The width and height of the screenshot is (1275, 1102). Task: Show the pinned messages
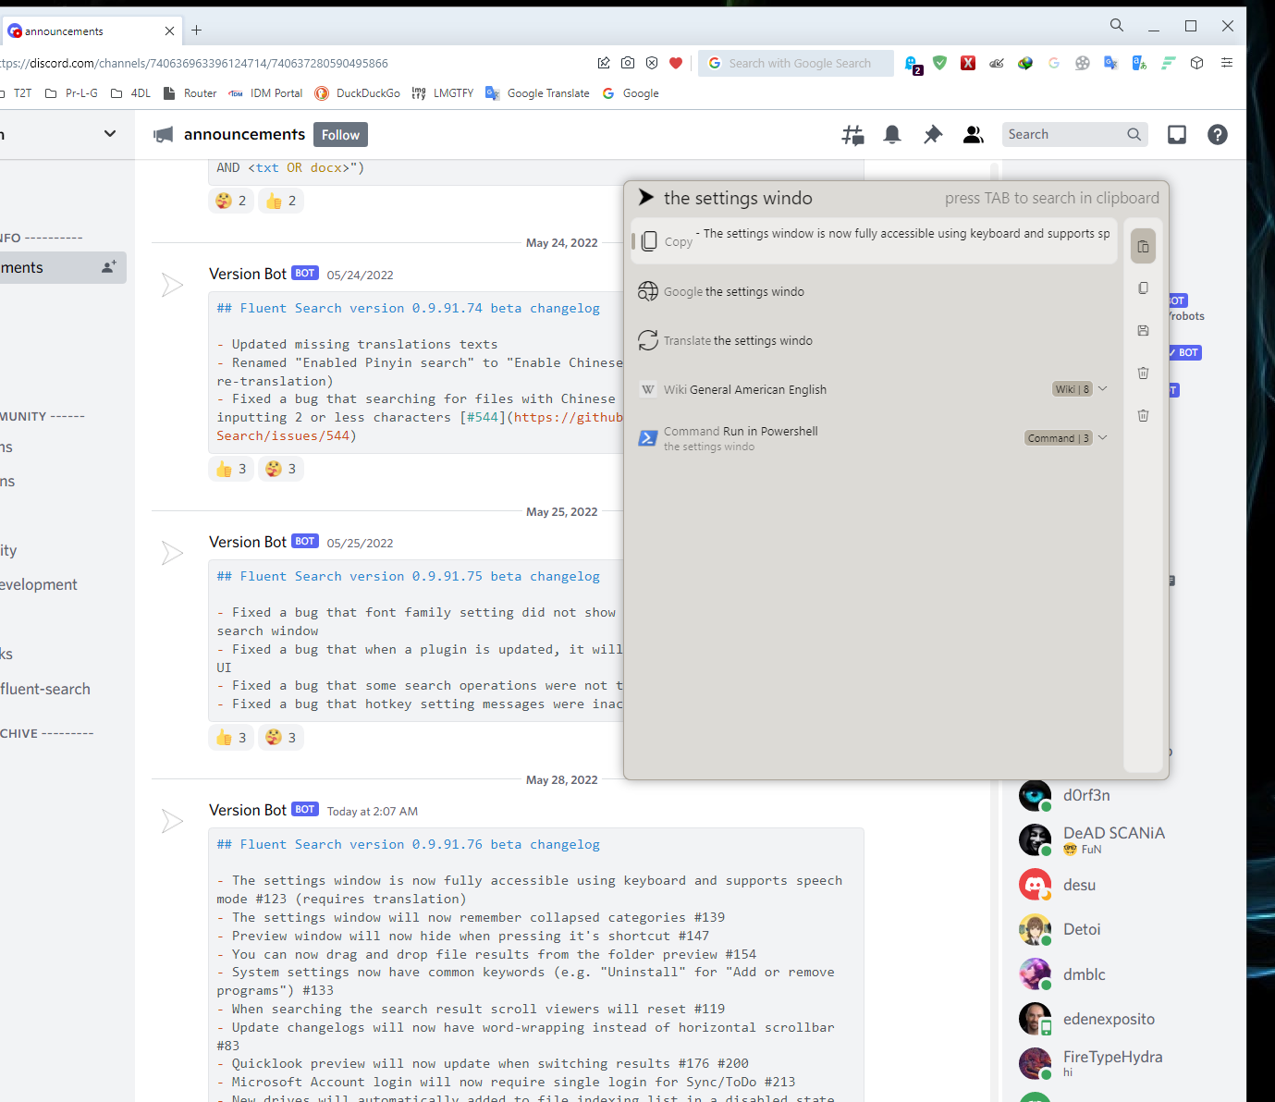pos(932,134)
